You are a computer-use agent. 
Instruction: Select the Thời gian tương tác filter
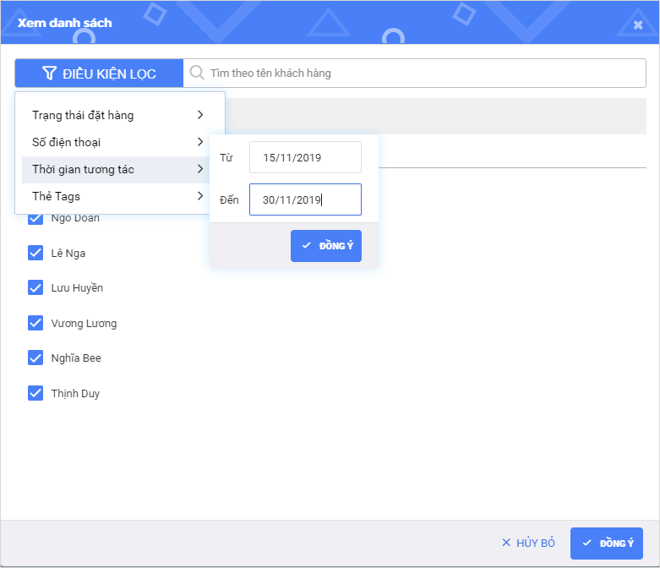[84, 169]
